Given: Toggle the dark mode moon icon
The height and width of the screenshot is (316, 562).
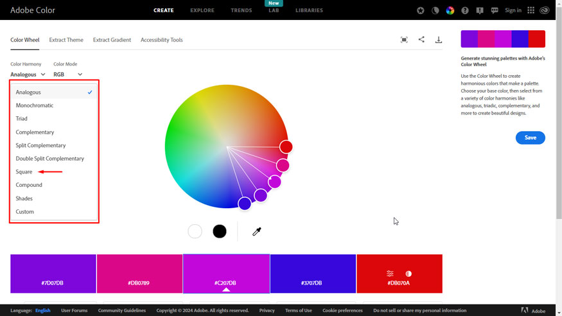Looking at the screenshot, I should point(435,10).
